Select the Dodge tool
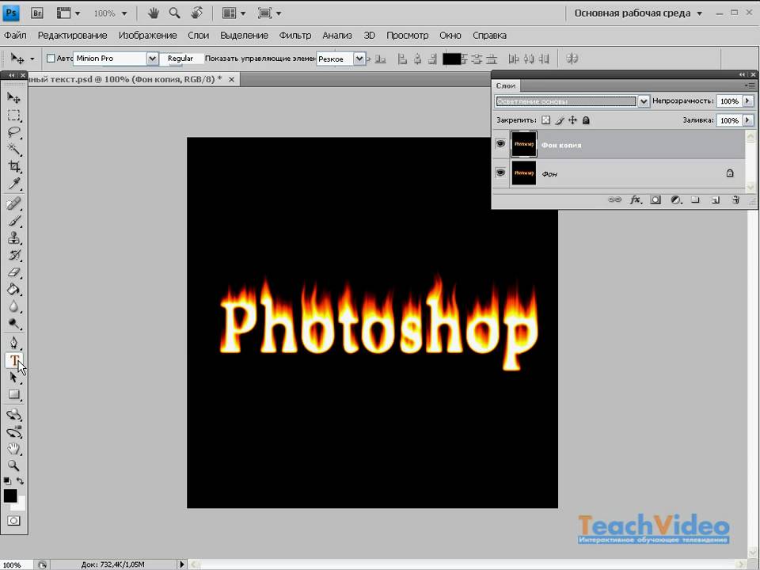The image size is (760, 570). (x=13, y=324)
